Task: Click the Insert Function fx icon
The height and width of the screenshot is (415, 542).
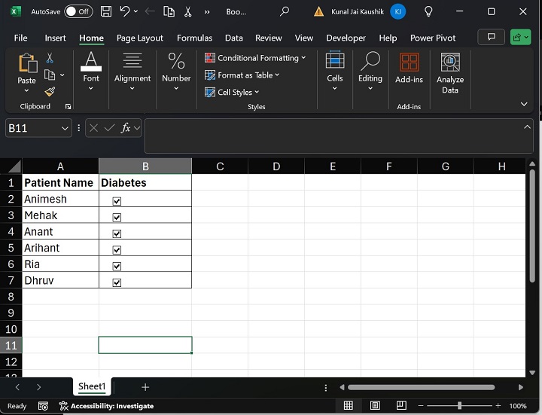Action: click(x=126, y=128)
